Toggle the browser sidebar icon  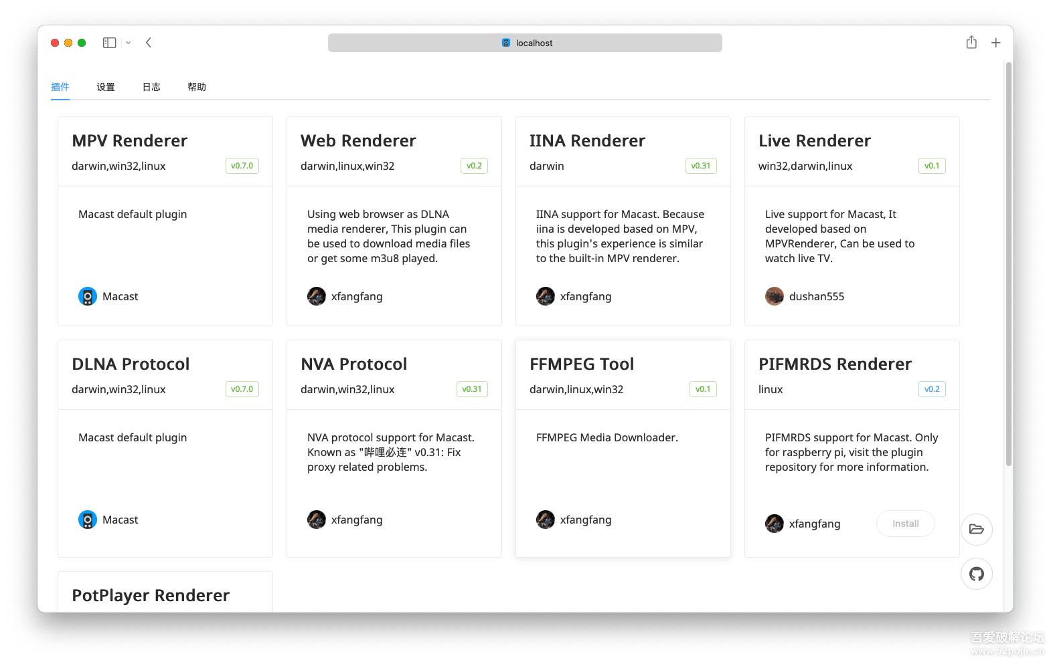tap(109, 43)
